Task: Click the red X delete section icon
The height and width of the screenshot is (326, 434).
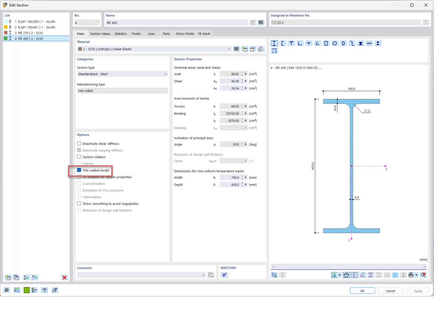Action: pos(64,277)
